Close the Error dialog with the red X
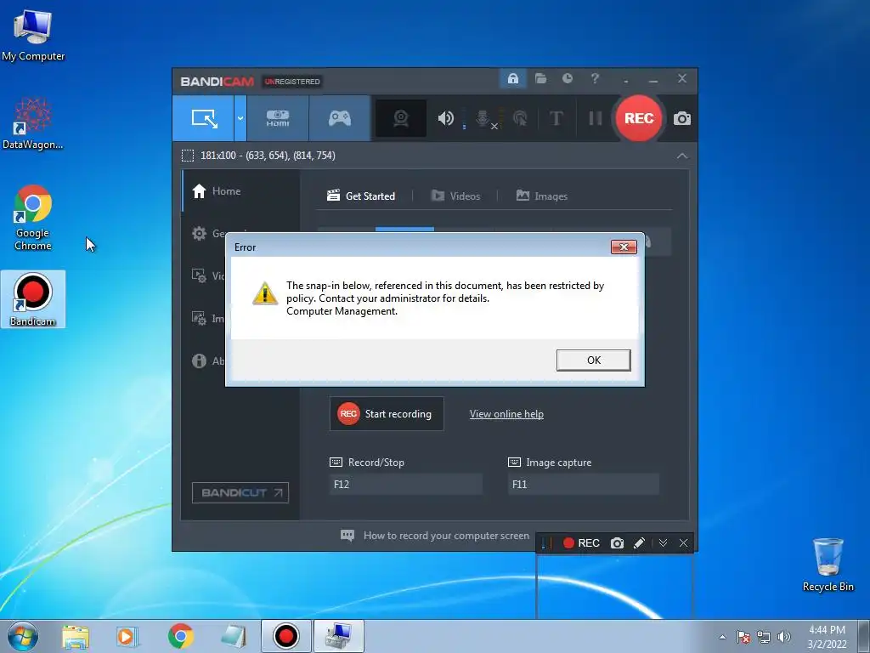The height and width of the screenshot is (653, 870). [624, 247]
